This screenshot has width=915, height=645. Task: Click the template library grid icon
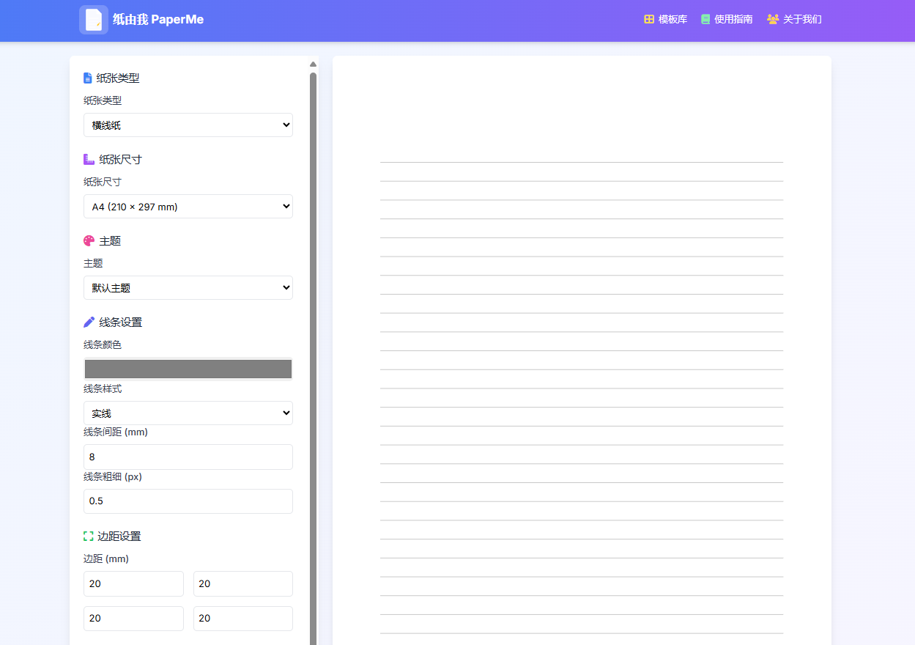pos(648,19)
